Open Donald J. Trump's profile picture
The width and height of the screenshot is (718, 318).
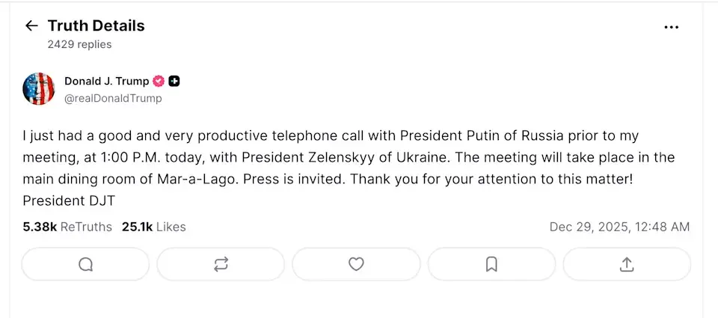coord(39,89)
